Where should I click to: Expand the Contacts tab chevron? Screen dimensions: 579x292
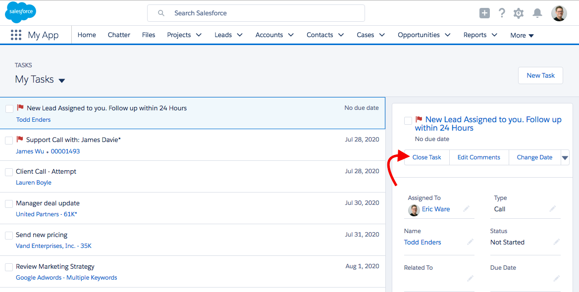click(x=341, y=35)
